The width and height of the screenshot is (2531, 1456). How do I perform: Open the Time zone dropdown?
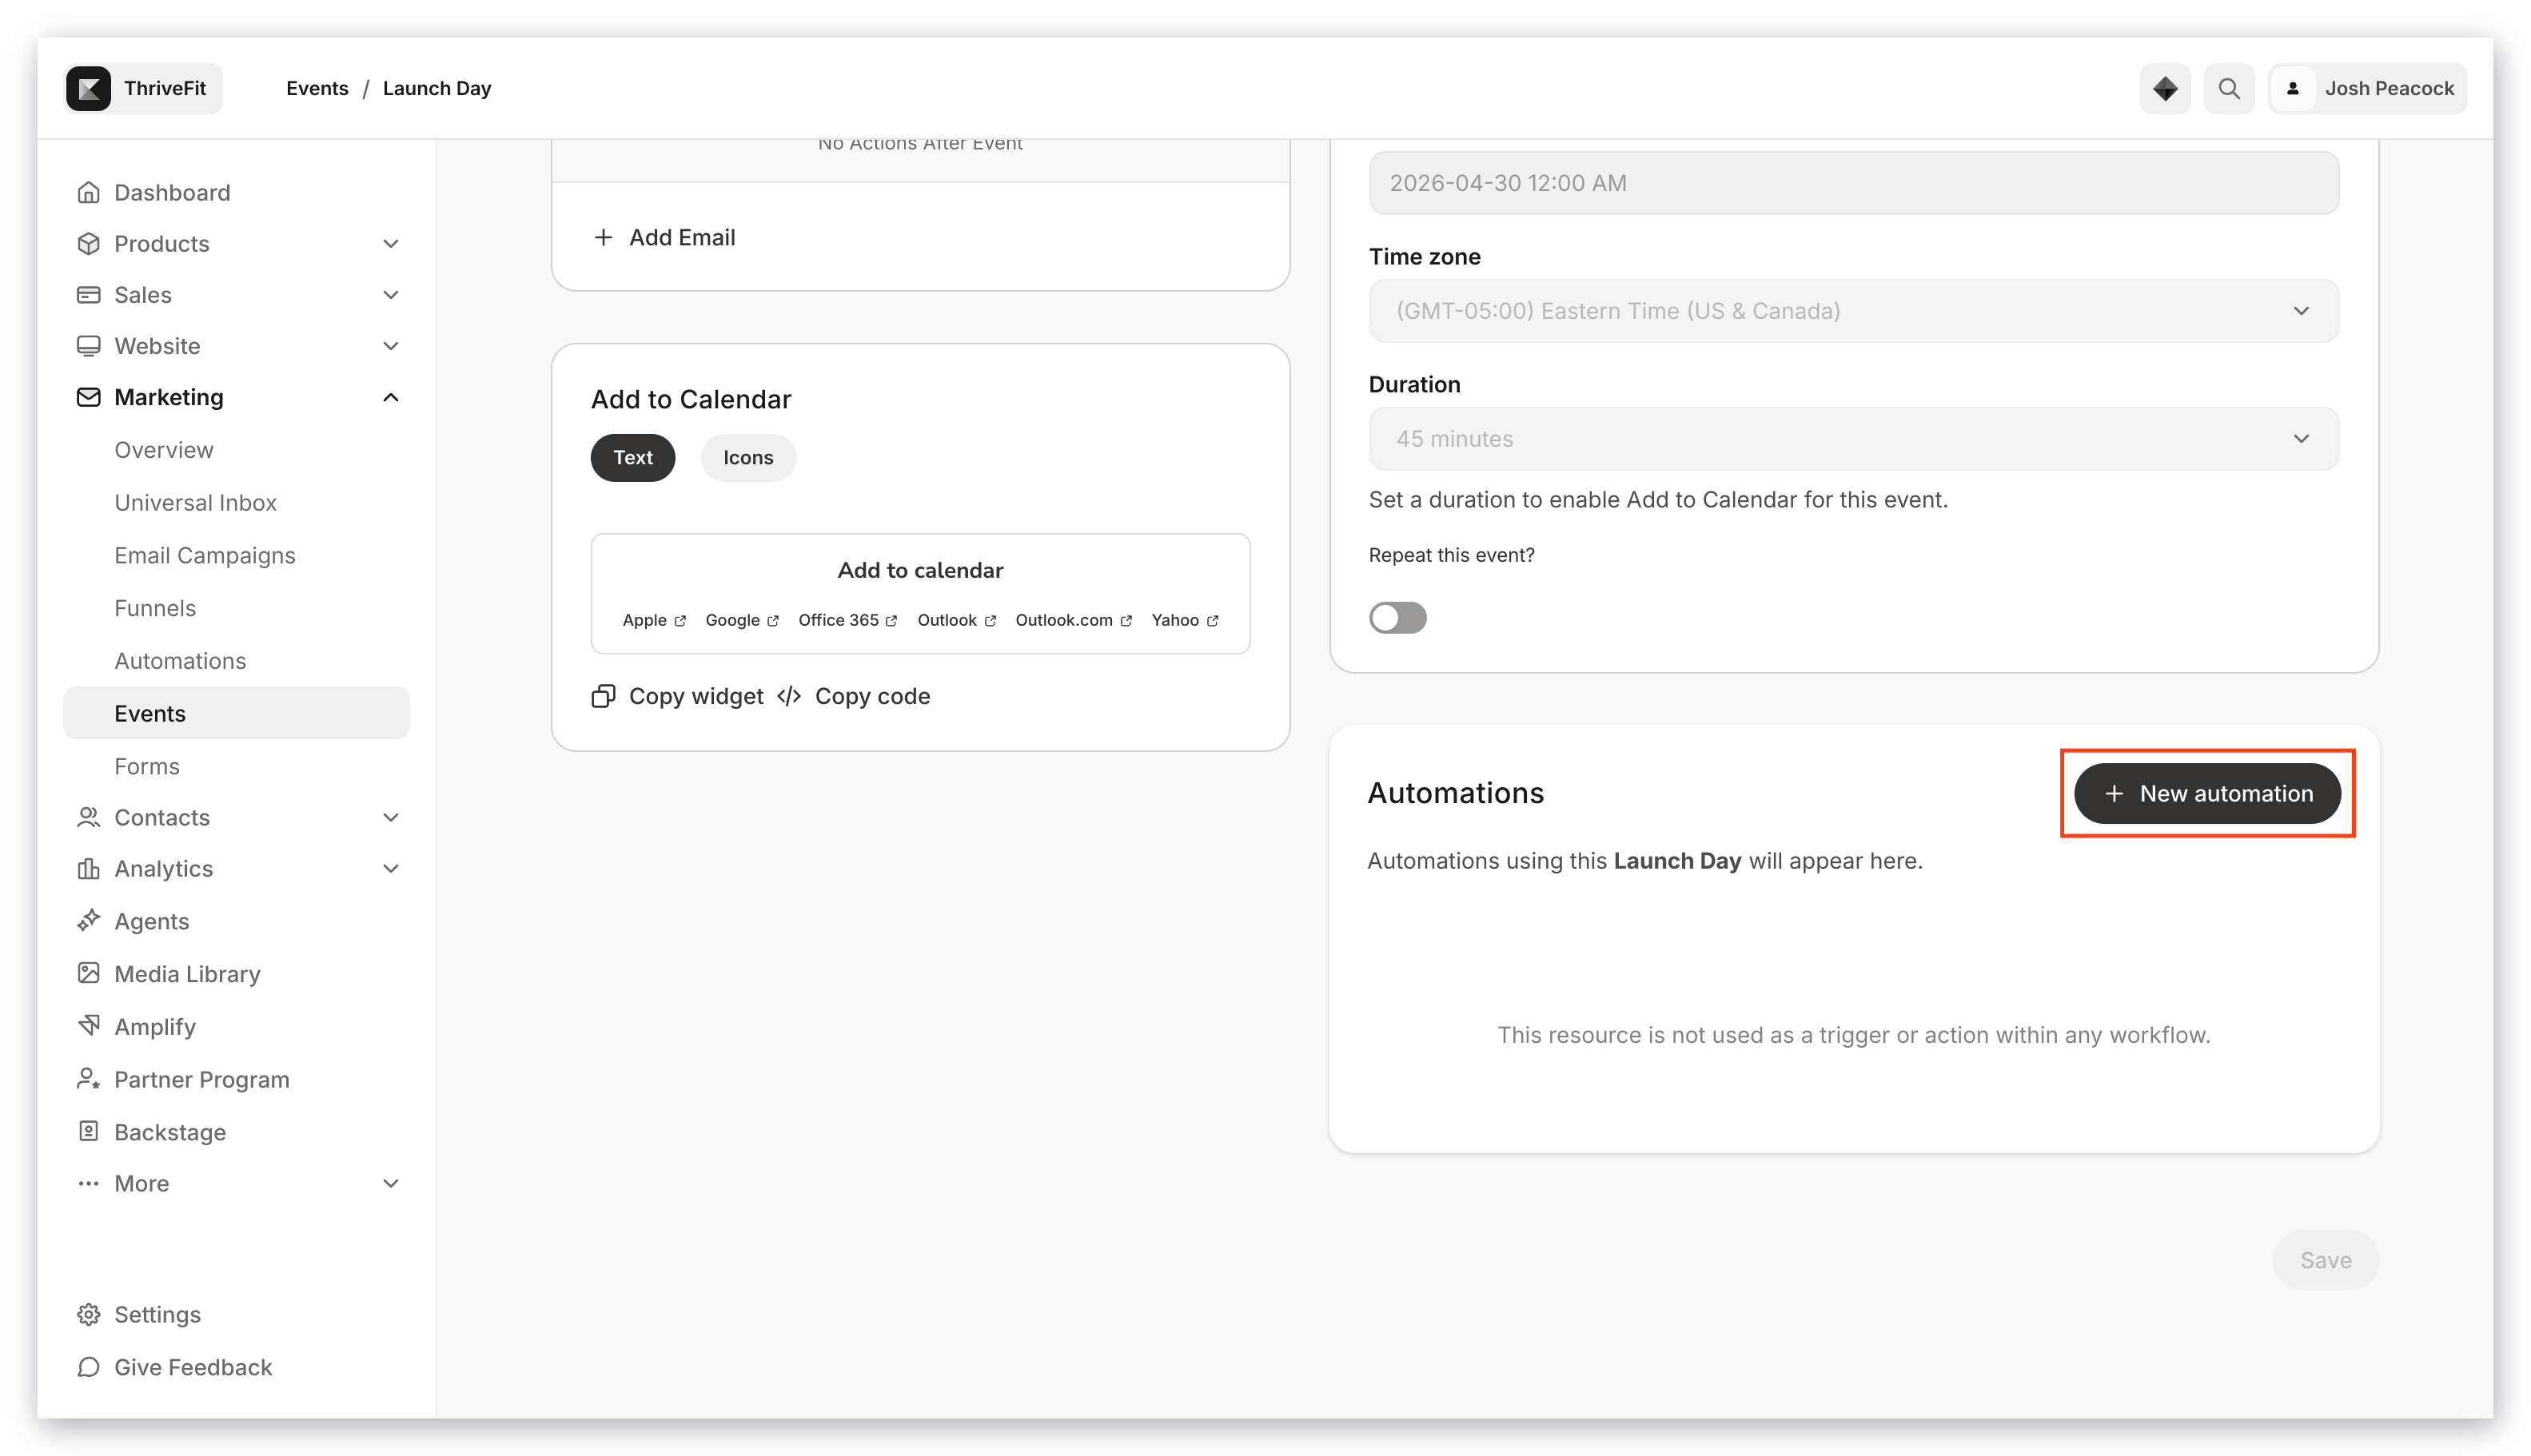click(1853, 310)
